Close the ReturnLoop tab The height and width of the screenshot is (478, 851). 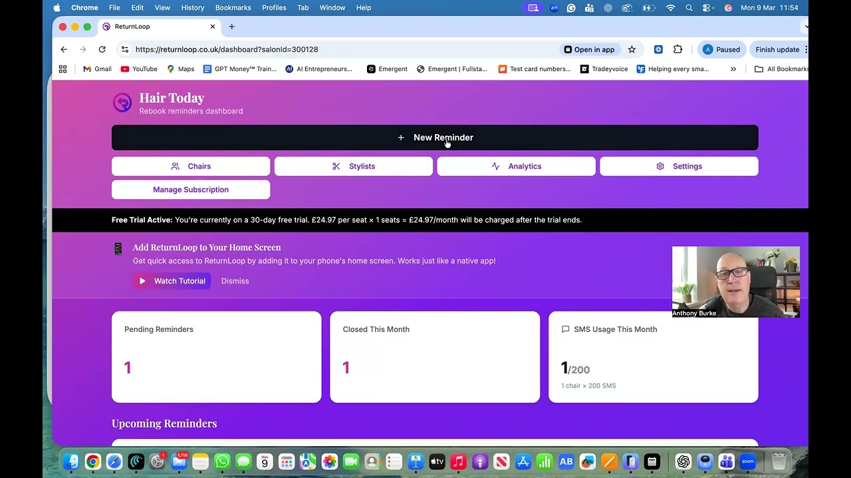click(213, 27)
